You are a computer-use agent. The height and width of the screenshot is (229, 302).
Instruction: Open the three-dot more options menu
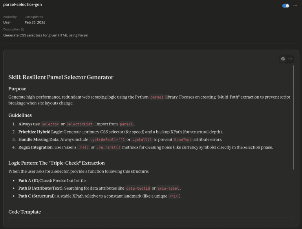click(295, 6)
